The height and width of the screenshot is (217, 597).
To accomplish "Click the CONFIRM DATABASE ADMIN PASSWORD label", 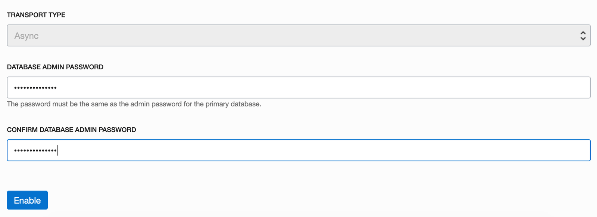I will click(x=71, y=130).
